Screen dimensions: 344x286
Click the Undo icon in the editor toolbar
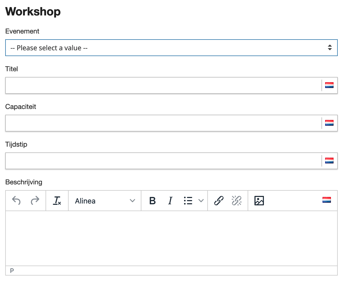(17, 201)
